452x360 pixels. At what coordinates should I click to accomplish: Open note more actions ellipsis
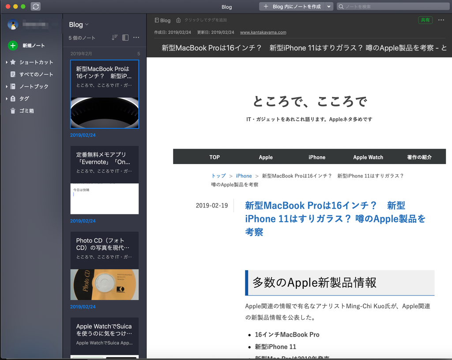[x=441, y=20]
